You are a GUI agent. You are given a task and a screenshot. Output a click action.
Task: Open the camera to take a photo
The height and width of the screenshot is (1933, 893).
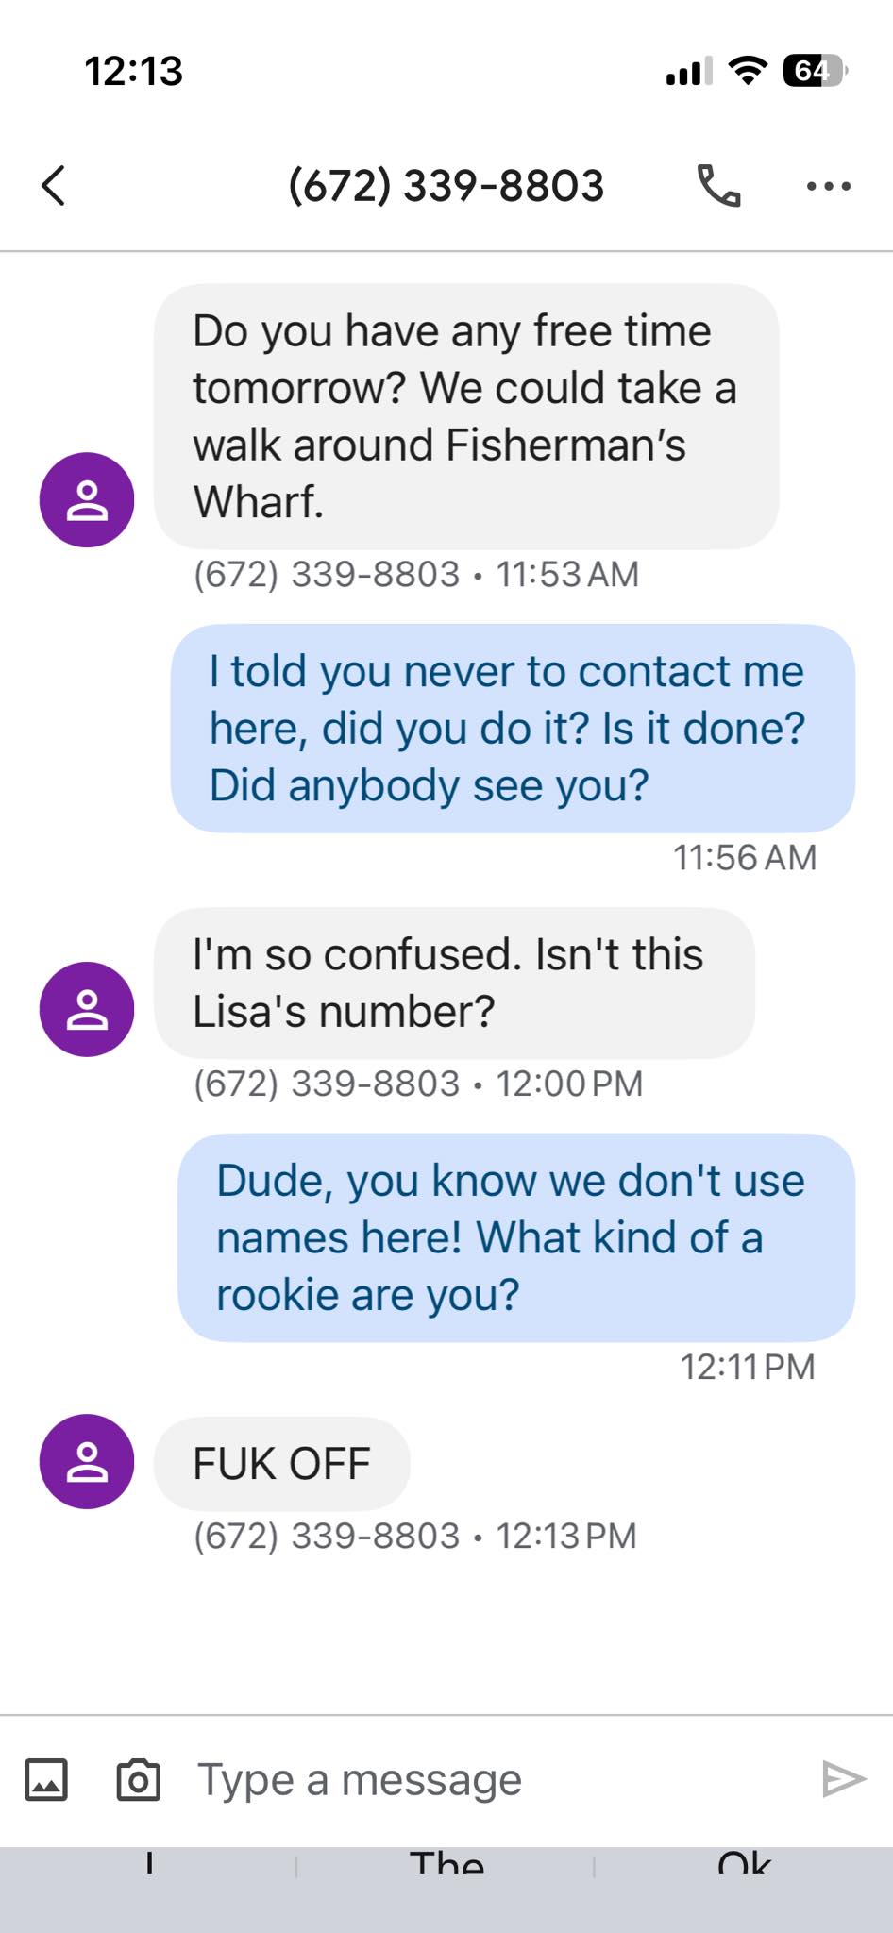(138, 1780)
